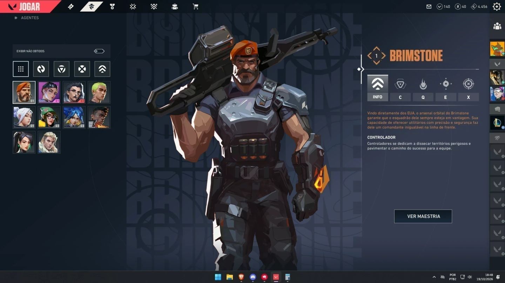Click the Valorant Points balance showing 140

(x=443, y=7)
